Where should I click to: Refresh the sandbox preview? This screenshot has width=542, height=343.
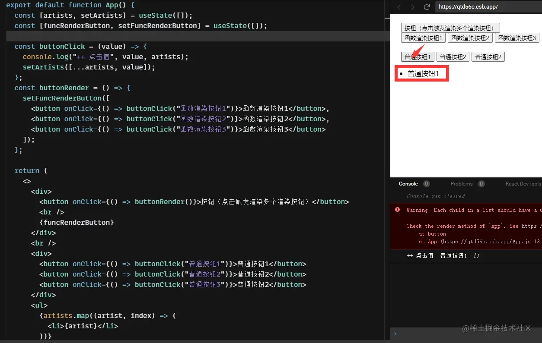(427, 7)
